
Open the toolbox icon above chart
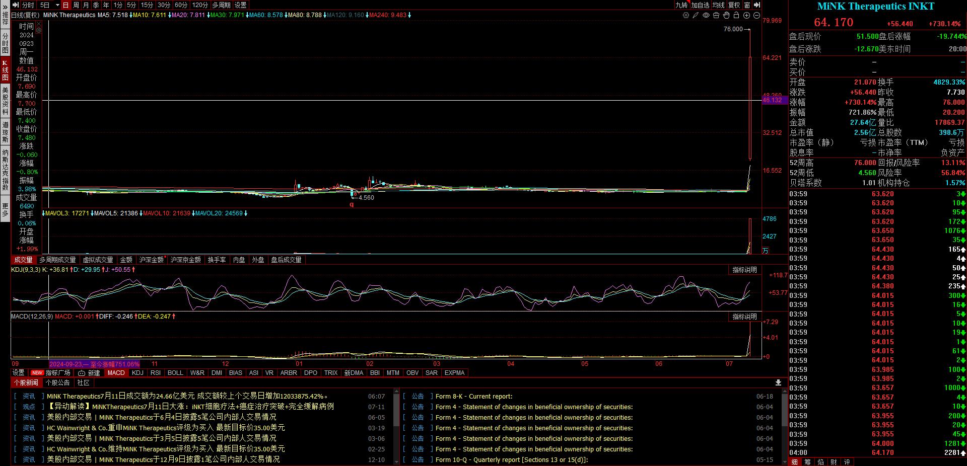click(716, 15)
